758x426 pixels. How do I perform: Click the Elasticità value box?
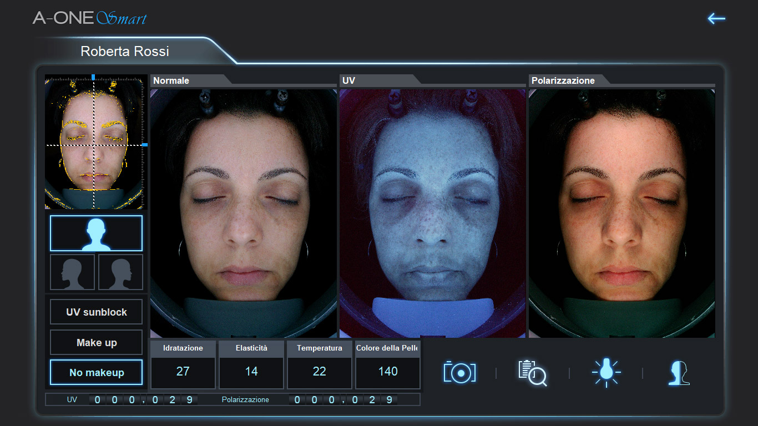coord(251,372)
